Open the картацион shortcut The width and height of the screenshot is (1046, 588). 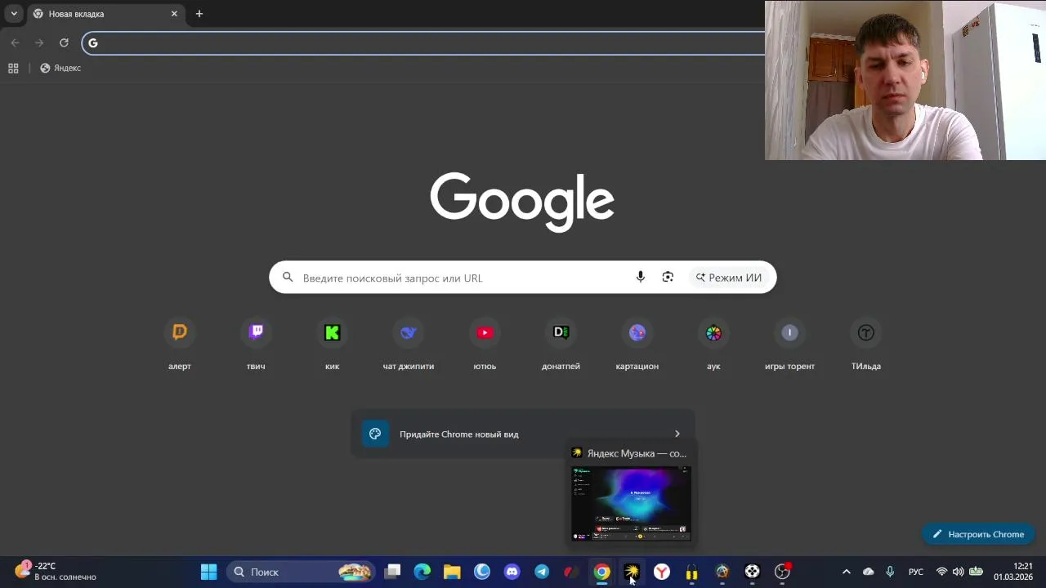pos(637,344)
